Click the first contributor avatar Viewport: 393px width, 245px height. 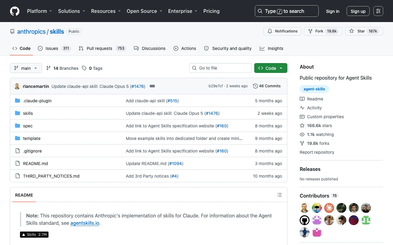pos(305,208)
